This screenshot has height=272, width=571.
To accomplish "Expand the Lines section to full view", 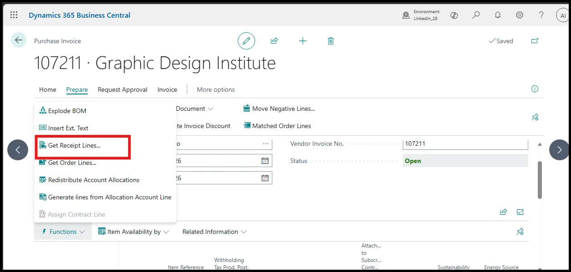I will coord(520,212).
